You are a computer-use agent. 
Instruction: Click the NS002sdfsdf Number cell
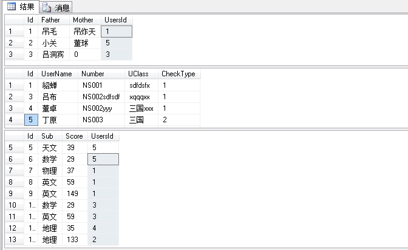coord(101,97)
